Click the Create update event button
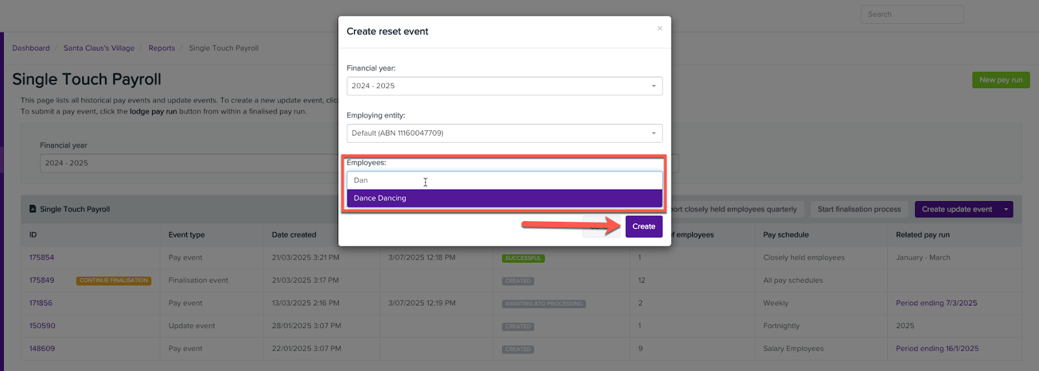This screenshot has height=371, width=1039. tap(957, 209)
